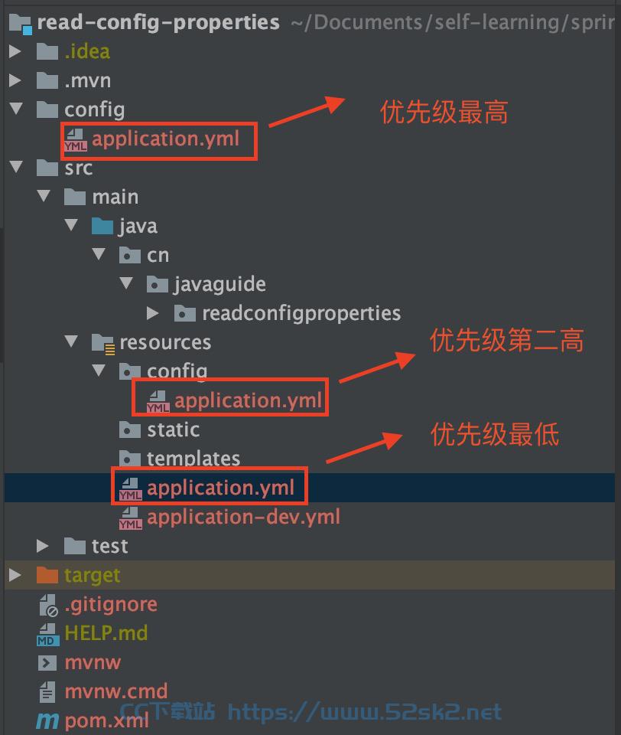
Task: Expand the readconfigproperties package arrow
Action: (153, 313)
